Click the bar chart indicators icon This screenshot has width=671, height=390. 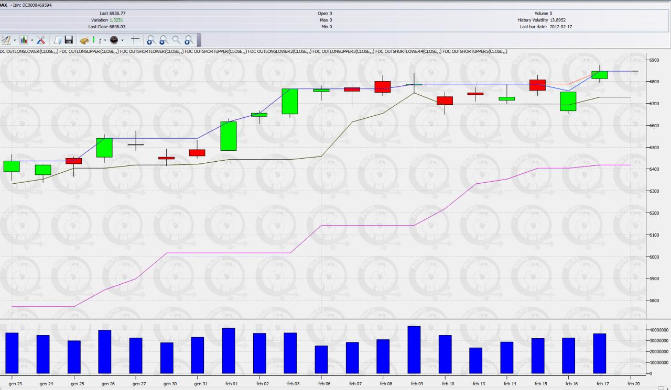24,40
